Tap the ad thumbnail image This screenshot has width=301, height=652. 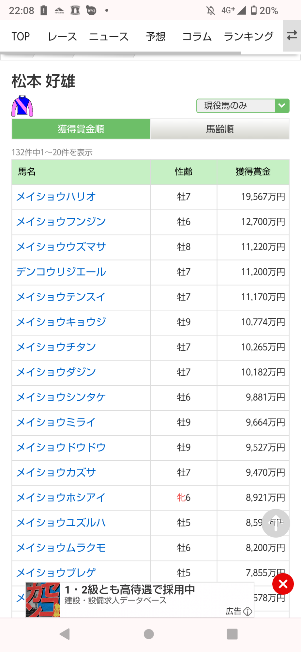pos(43,600)
